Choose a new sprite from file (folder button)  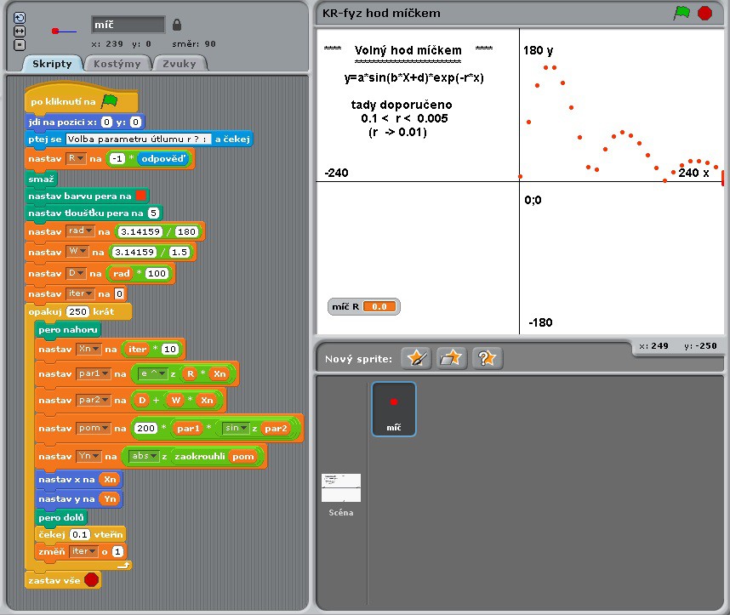451,358
